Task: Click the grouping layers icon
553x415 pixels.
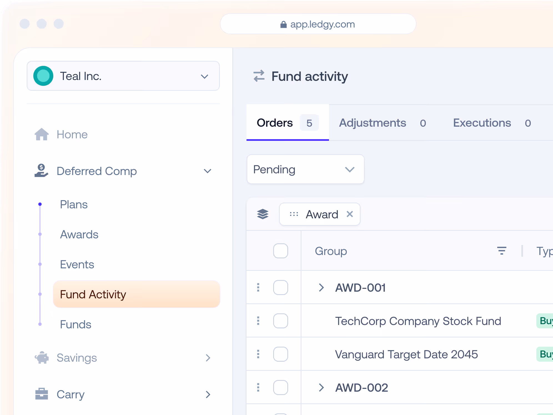Action: [263, 214]
